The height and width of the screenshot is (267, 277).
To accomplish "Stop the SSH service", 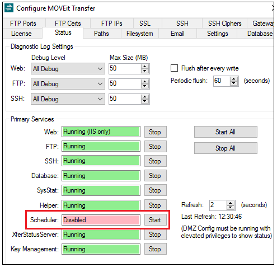I will [x=156, y=161].
